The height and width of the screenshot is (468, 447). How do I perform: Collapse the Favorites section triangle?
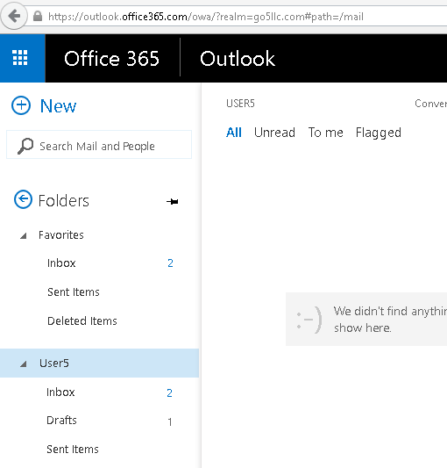click(24, 236)
